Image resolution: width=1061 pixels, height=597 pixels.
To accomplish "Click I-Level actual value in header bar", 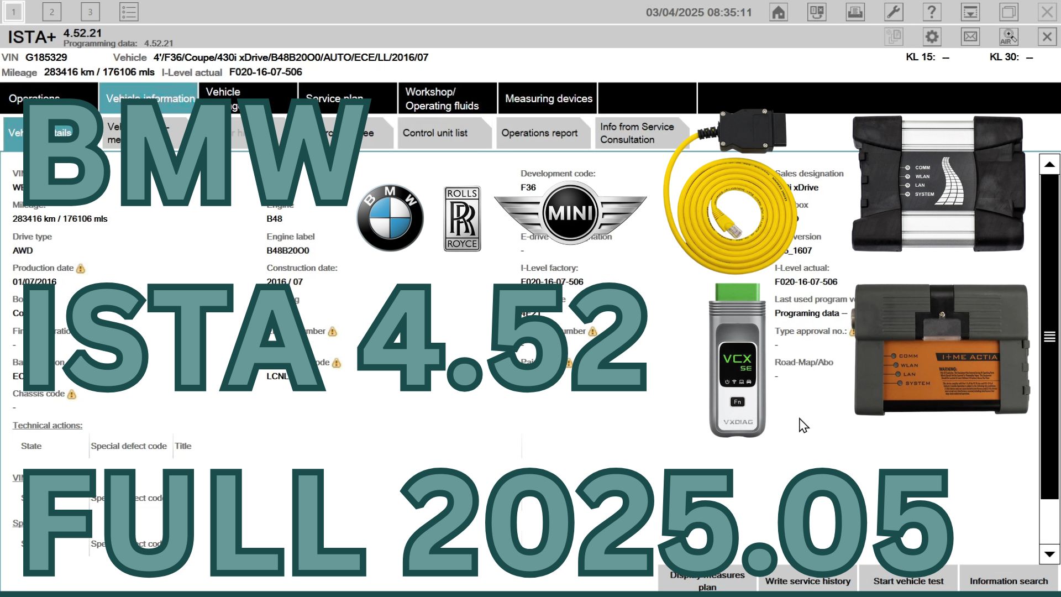I will [x=266, y=72].
